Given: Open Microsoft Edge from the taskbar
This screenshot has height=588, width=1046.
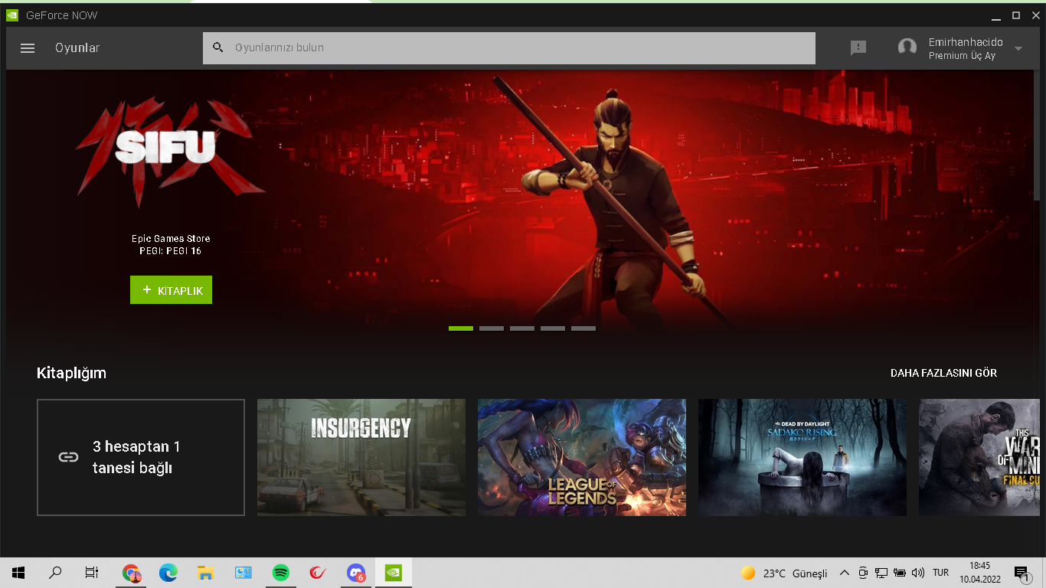Looking at the screenshot, I should [168, 573].
